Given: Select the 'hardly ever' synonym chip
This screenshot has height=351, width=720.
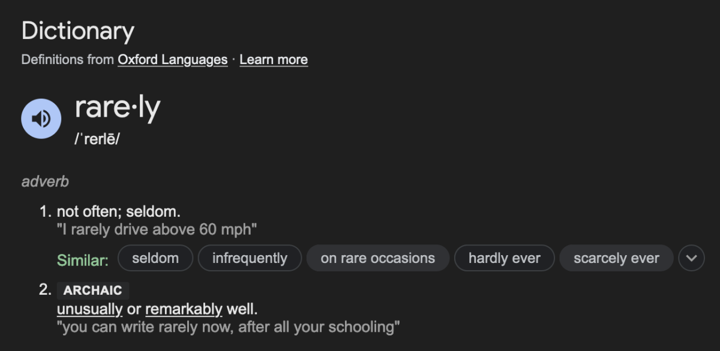Looking at the screenshot, I should pyautogui.click(x=504, y=258).
